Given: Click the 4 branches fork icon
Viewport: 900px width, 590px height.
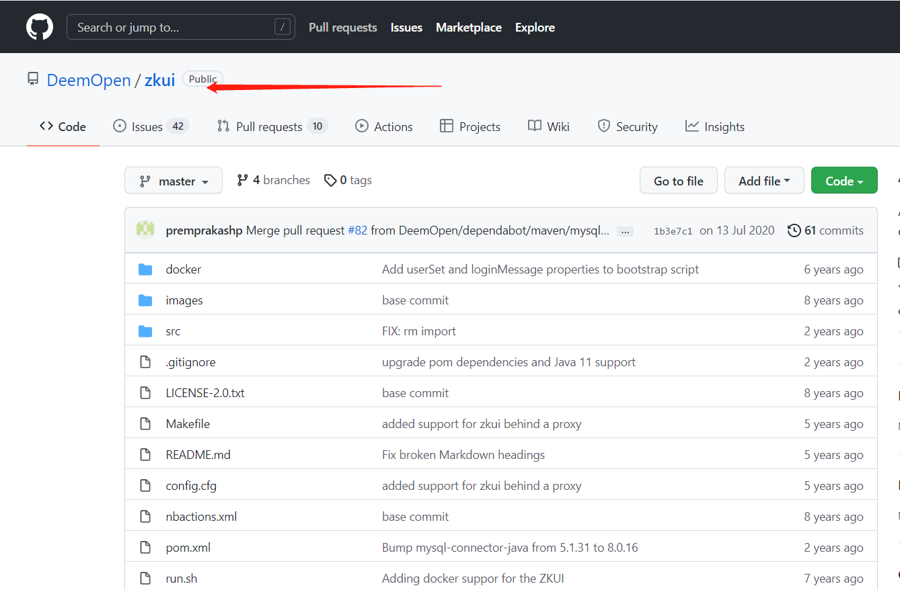Looking at the screenshot, I should (x=243, y=180).
